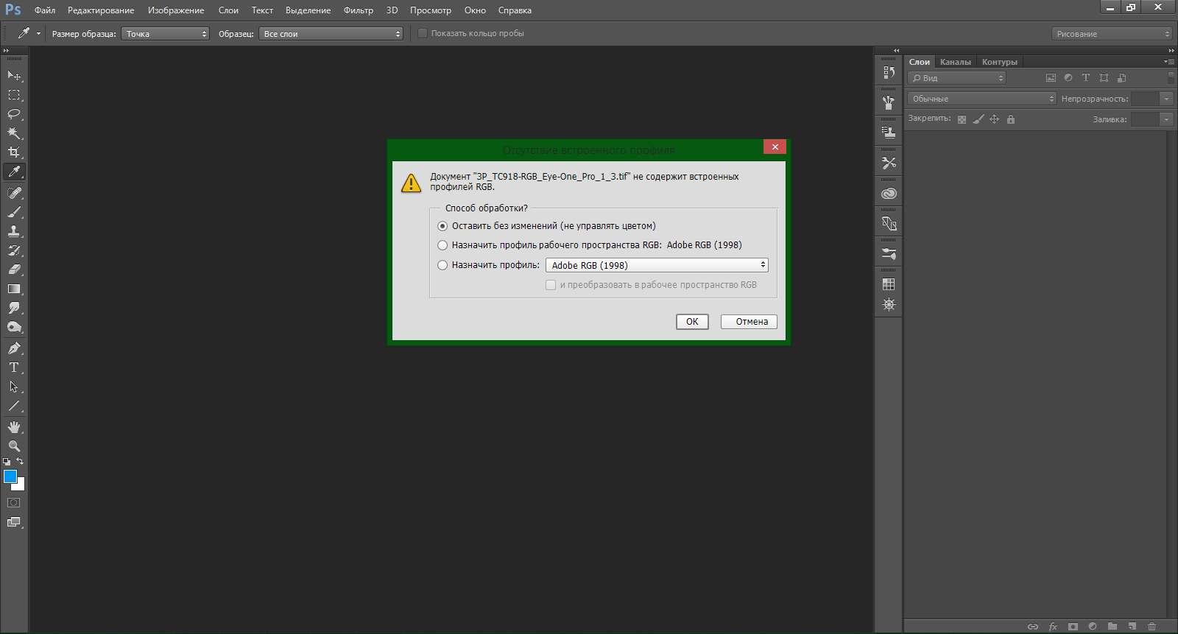Open the 'Размер образца' Точка dropdown
This screenshot has height=634, width=1178.
pyautogui.click(x=166, y=34)
